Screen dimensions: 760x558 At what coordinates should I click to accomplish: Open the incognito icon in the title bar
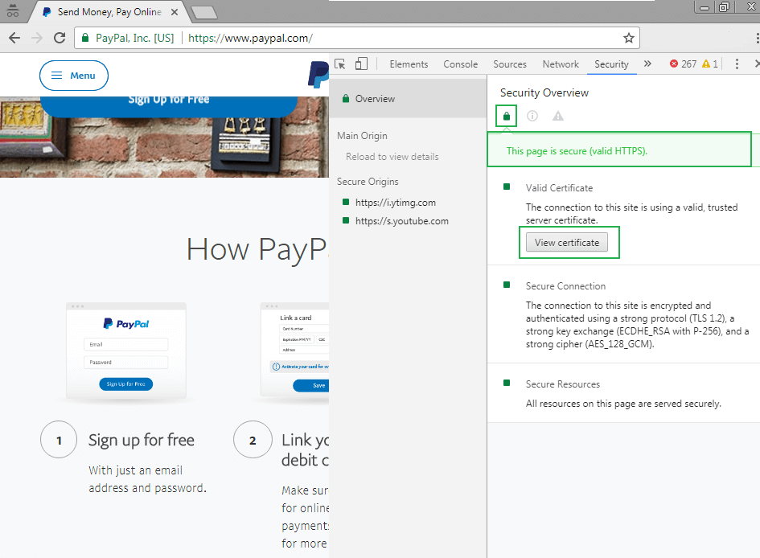13,10
